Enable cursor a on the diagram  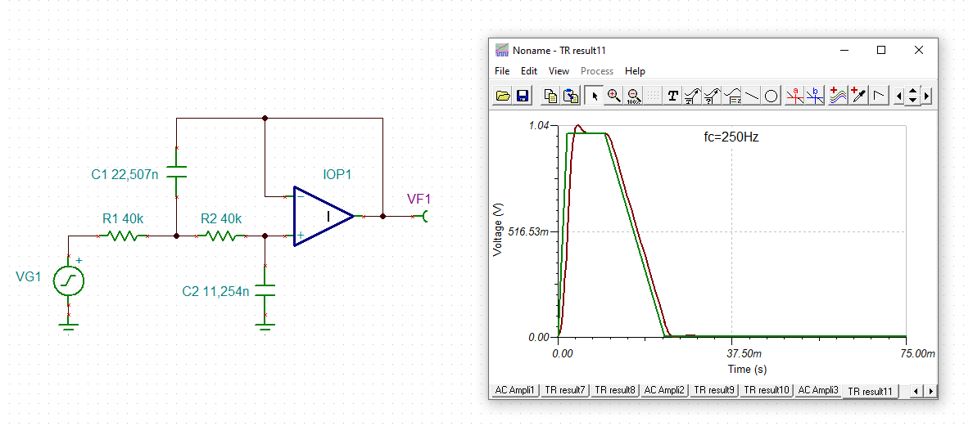[x=795, y=96]
